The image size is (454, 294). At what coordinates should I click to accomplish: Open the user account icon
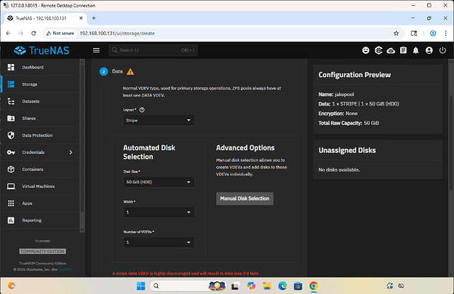tap(429, 50)
